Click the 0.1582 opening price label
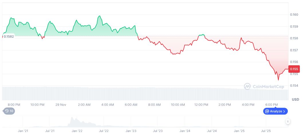 point(9,36)
